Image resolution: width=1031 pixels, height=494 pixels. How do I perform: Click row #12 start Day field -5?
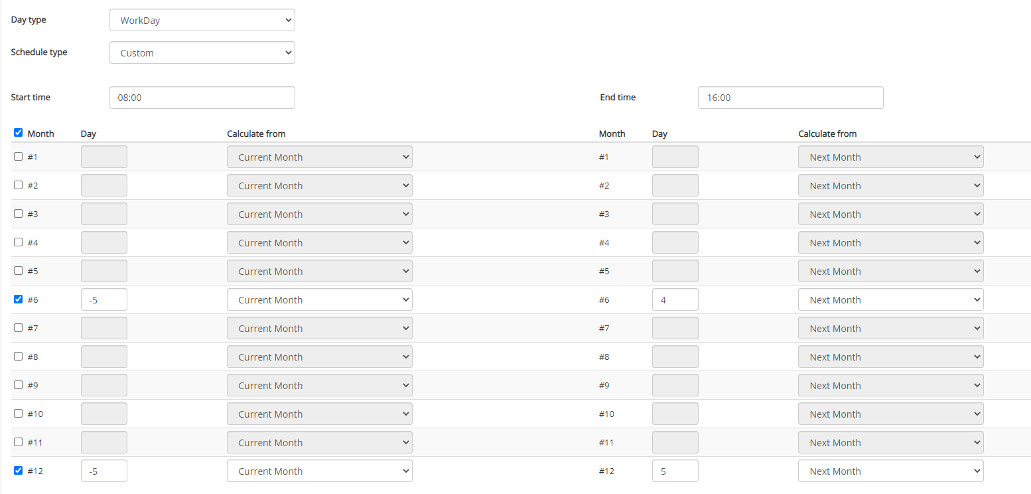point(104,471)
